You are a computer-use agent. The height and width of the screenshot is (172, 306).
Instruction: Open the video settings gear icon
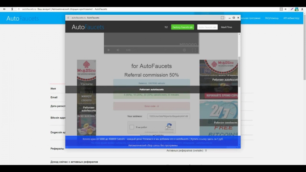tap(184, 50)
